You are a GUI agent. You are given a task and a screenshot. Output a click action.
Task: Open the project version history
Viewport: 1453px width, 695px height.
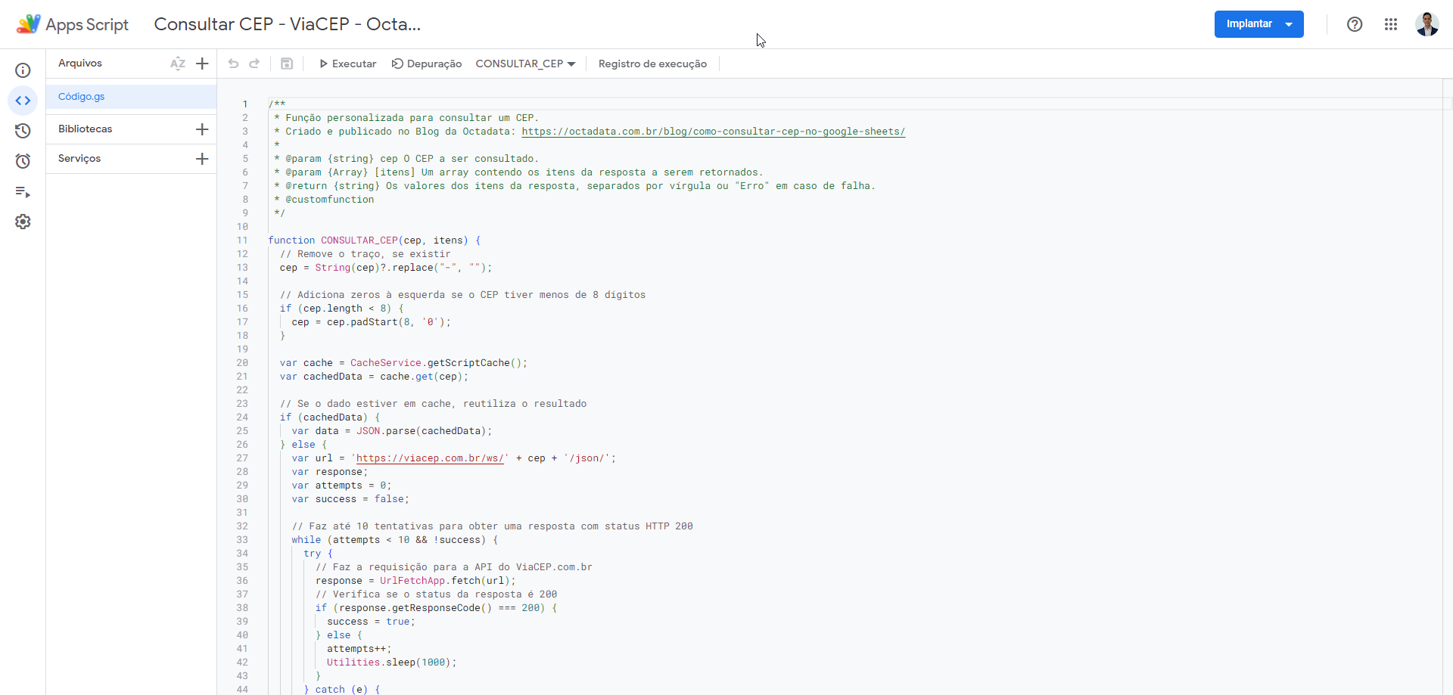pos(23,131)
